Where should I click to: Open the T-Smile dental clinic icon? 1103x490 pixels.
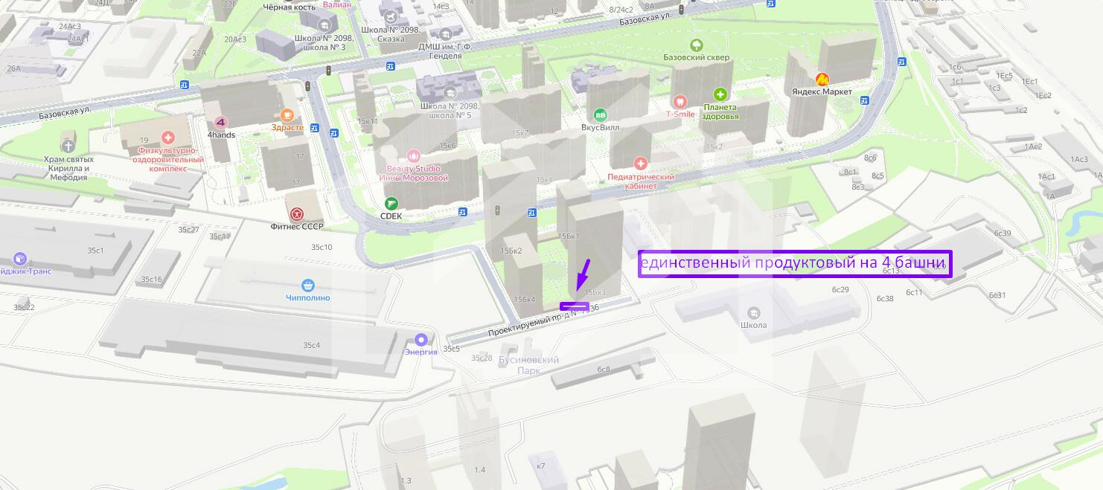(x=679, y=102)
